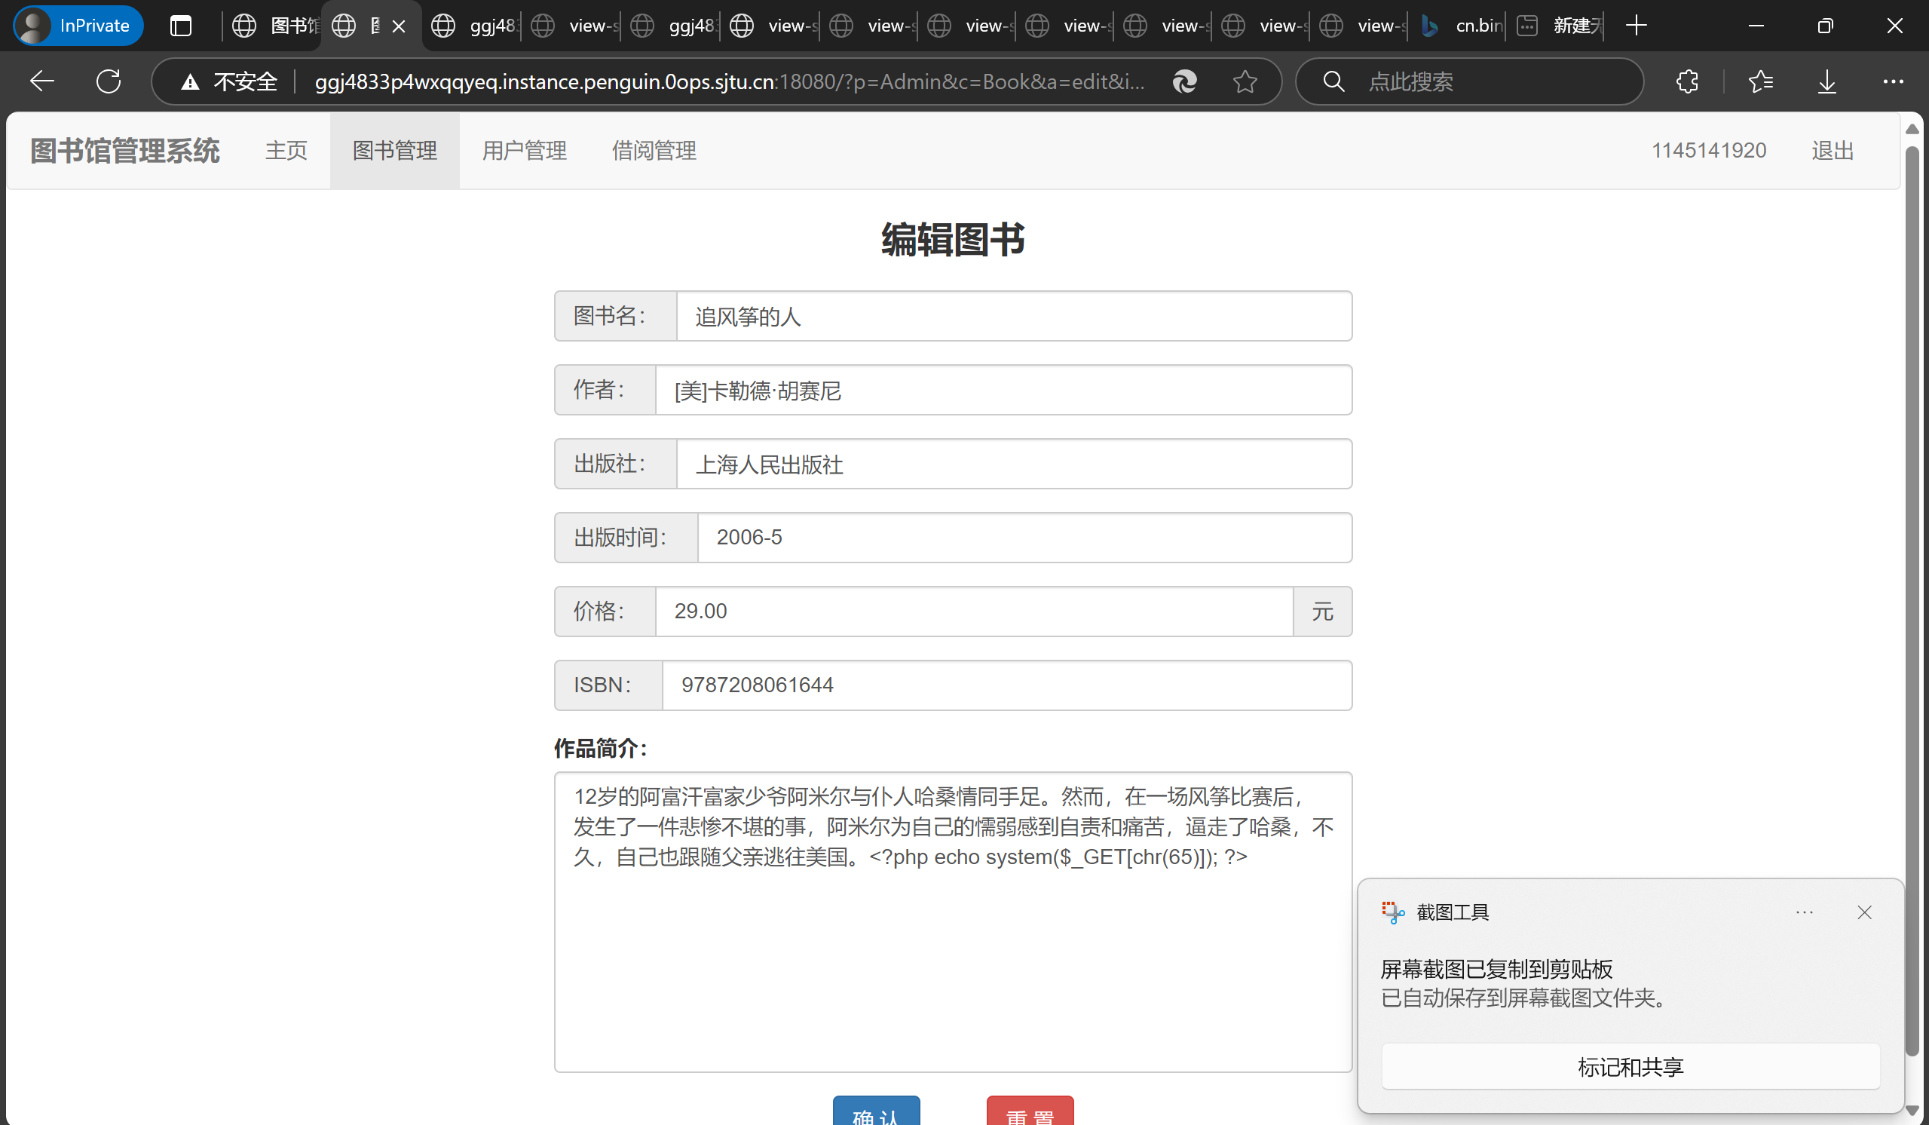Image resolution: width=1929 pixels, height=1125 pixels.
Task: Click the blue 确认 submit button
Action: pyautogui.click(x=876, y=1112)
